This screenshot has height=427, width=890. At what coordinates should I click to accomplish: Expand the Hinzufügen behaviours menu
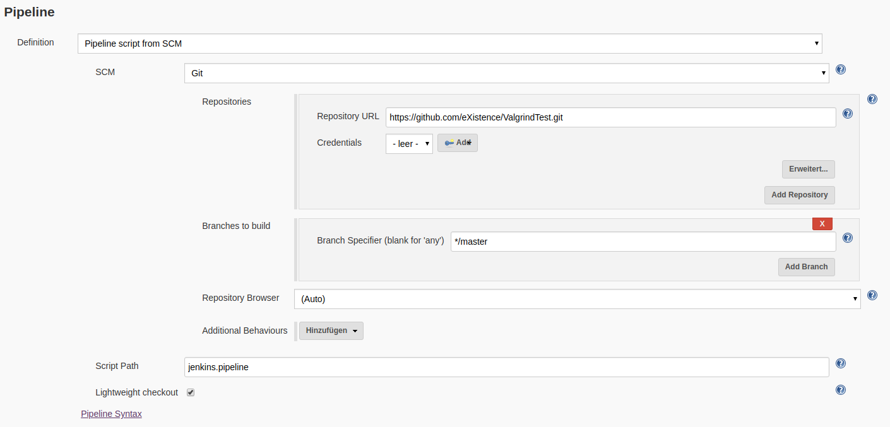(x=331, y=330)
